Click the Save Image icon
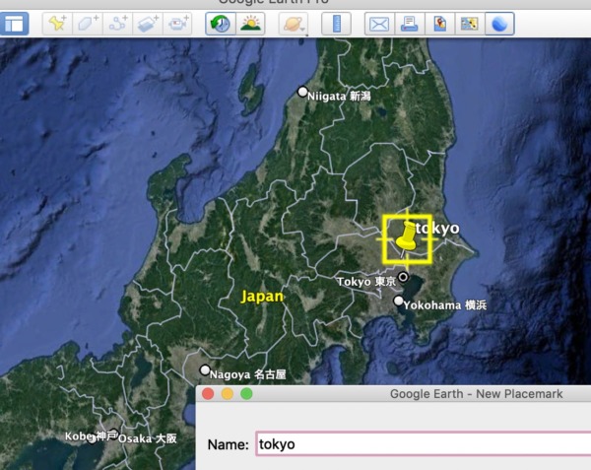 439,24
